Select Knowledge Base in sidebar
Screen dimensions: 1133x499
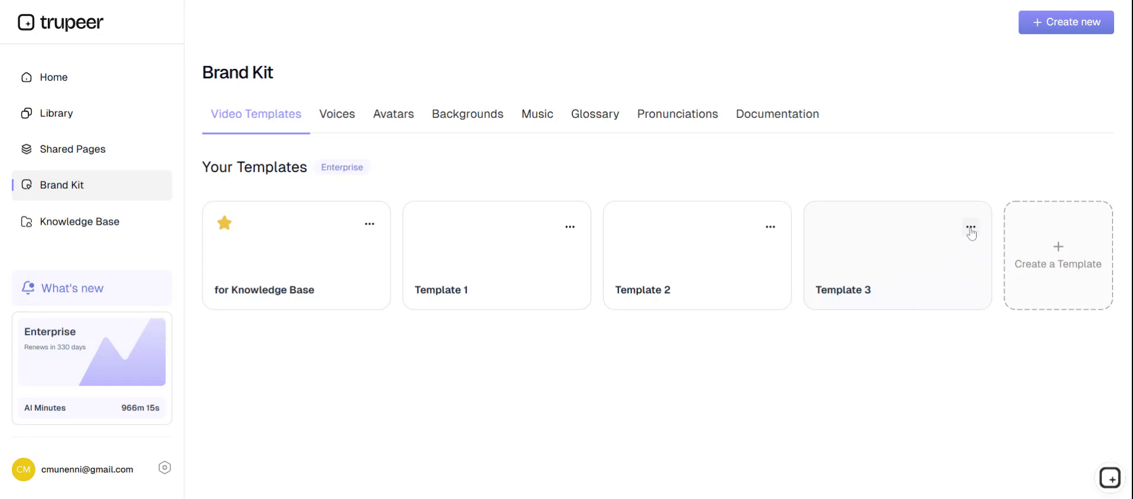[x=79, y=222]
